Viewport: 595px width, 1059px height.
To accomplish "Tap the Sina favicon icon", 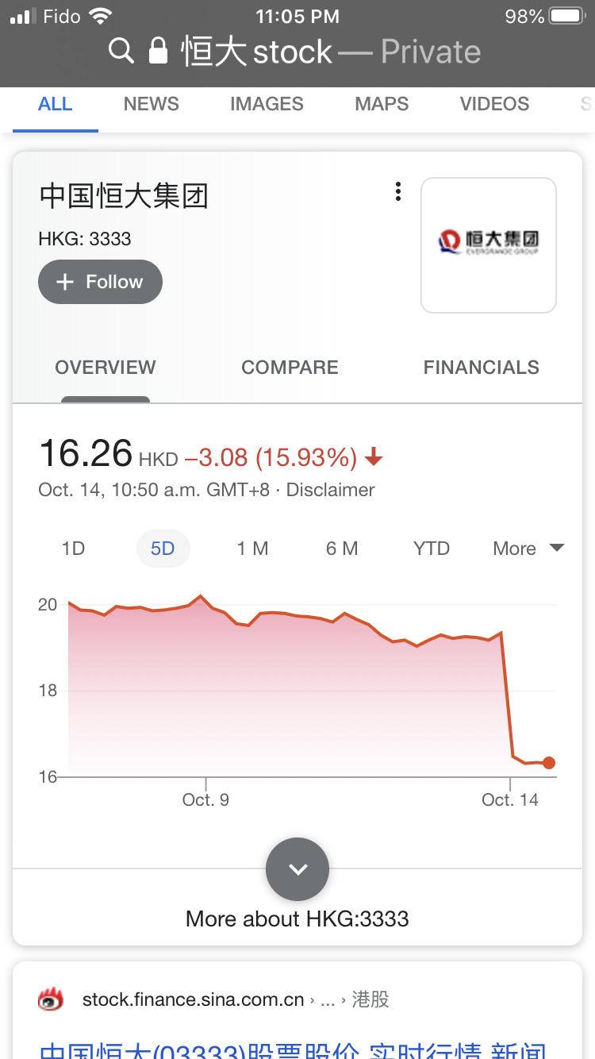I will (x=52, y=999).
